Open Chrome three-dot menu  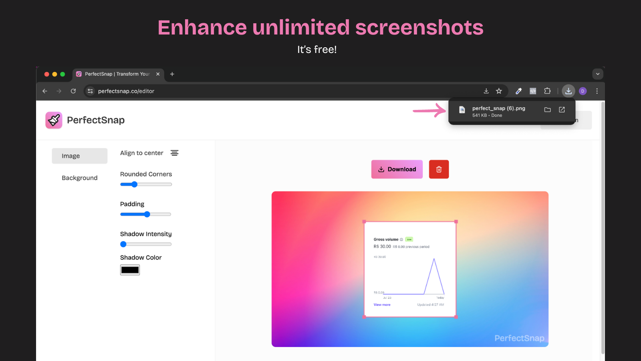[597, 91]
